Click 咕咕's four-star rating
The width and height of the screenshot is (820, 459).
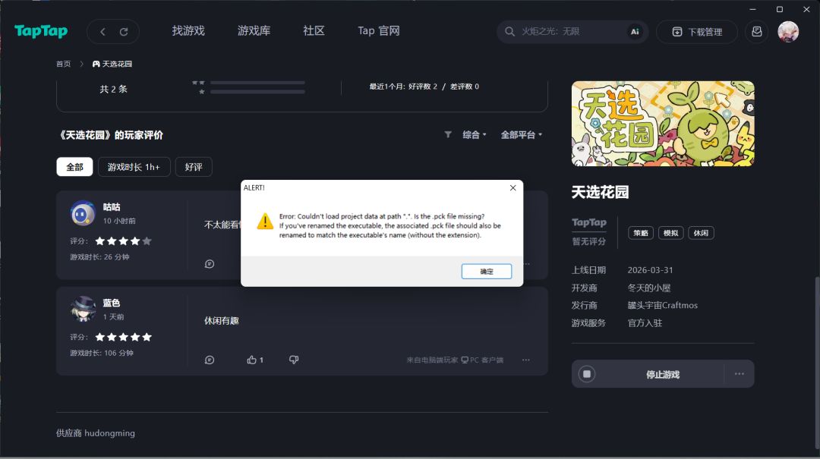pyautogui.click(x=124, y=241)
